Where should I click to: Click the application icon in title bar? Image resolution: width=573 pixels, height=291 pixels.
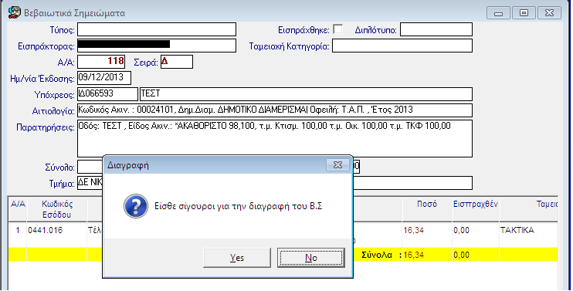click(15, 12)
